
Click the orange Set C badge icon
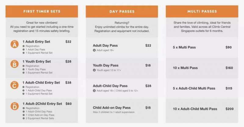point(14,85)
